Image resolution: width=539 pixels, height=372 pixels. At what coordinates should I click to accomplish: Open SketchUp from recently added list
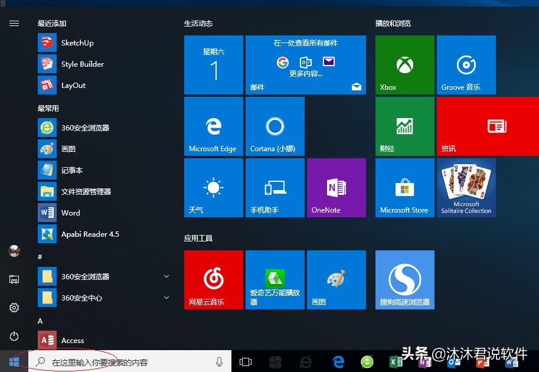tap(103, 43)
